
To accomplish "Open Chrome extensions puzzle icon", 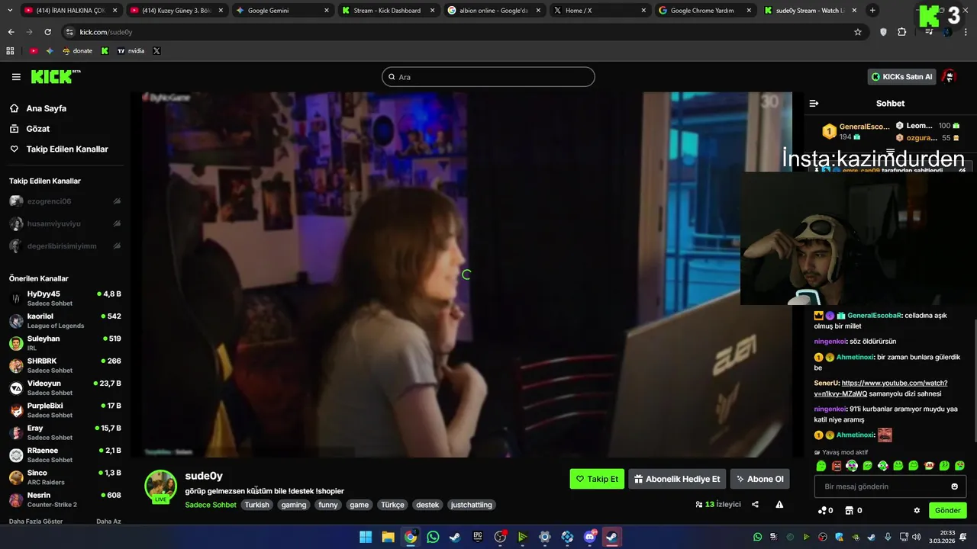I will coord(901,32).
